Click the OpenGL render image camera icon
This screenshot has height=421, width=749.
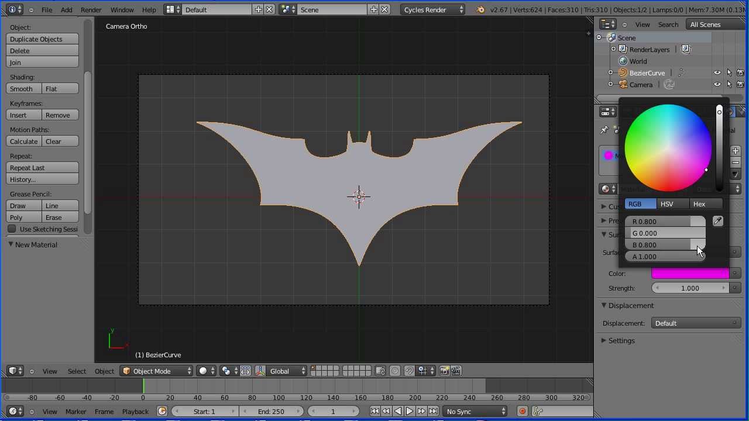445,371
